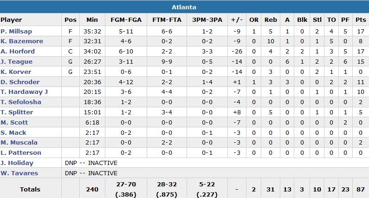Click M. Scott player name
This screenshot has width=369, height=198.
coord(14,123)
